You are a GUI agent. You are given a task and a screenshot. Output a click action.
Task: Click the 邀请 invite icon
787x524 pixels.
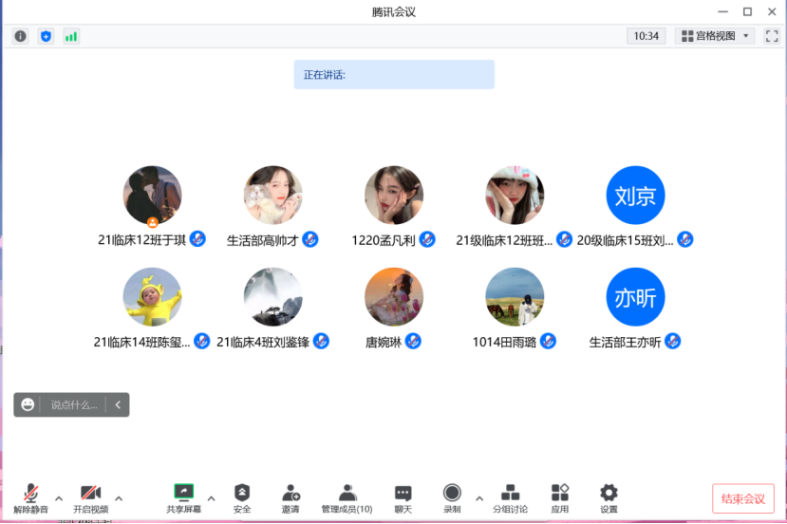pos(290,497)
